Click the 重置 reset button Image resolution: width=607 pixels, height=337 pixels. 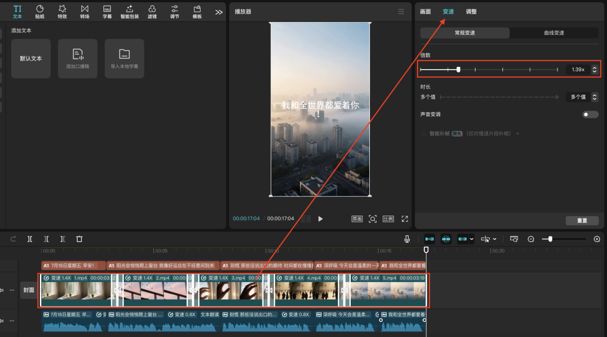(582, 221)
